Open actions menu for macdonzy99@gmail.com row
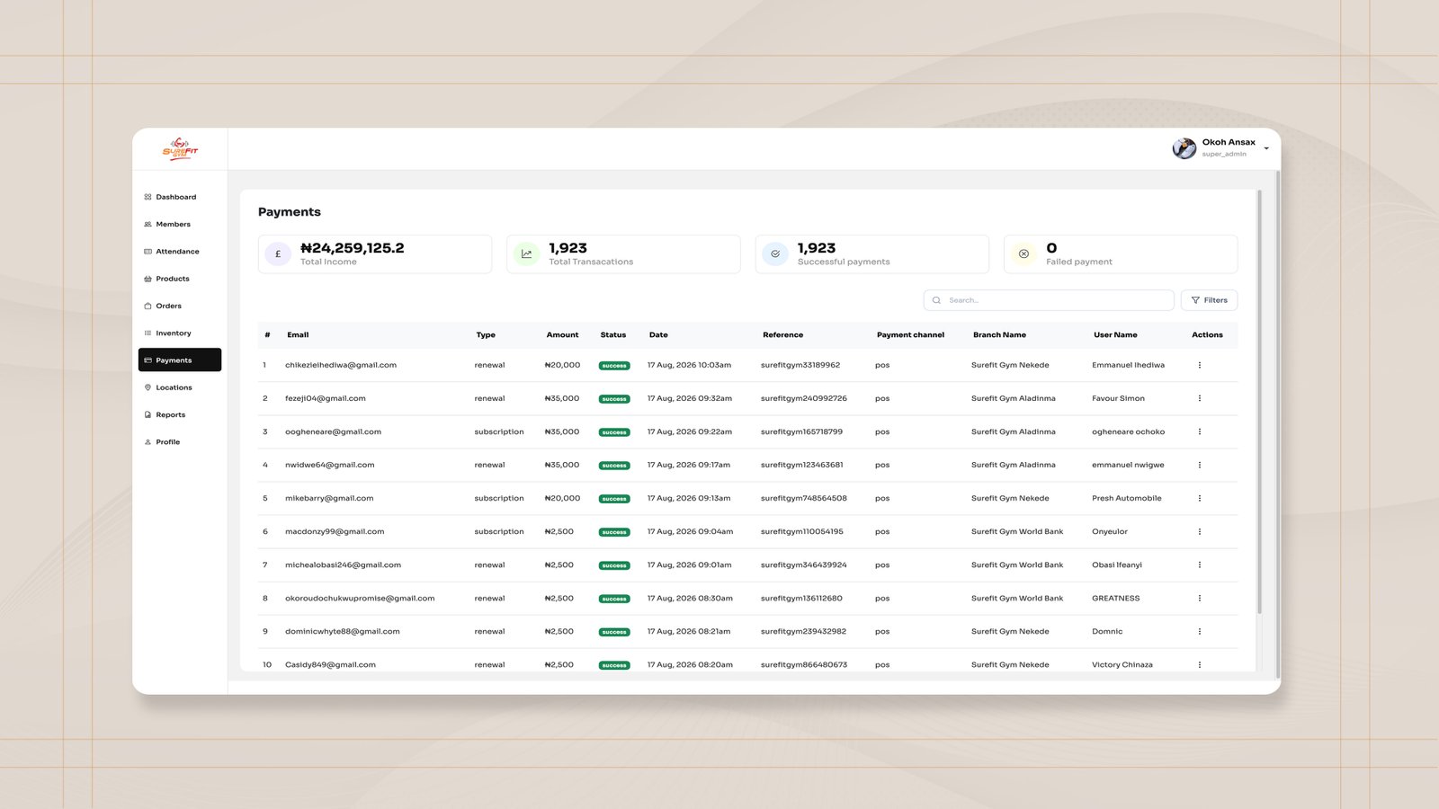This screenshot has height=809, width=1439. [x=1199, y=531]
